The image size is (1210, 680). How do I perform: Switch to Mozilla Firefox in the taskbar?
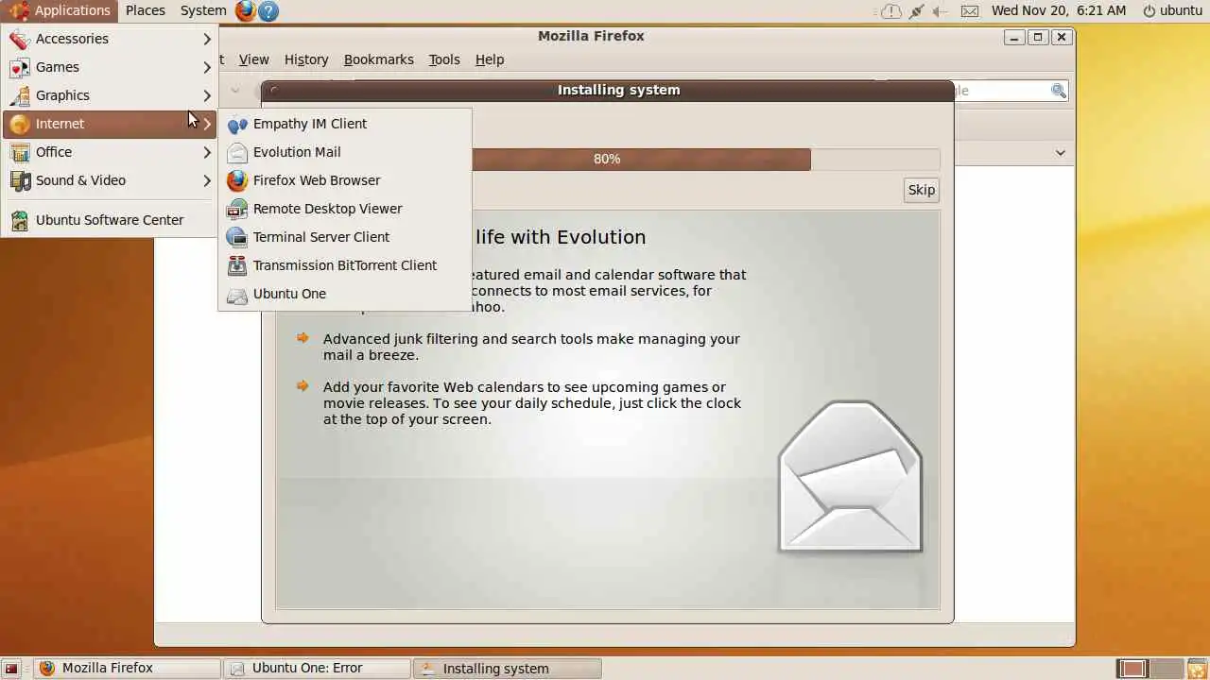[129, 669]
